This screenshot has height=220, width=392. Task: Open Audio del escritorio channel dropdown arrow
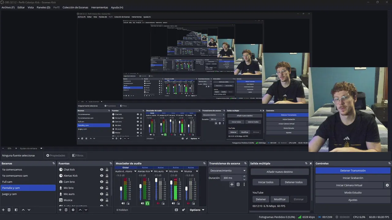click(x=135, y=171)
